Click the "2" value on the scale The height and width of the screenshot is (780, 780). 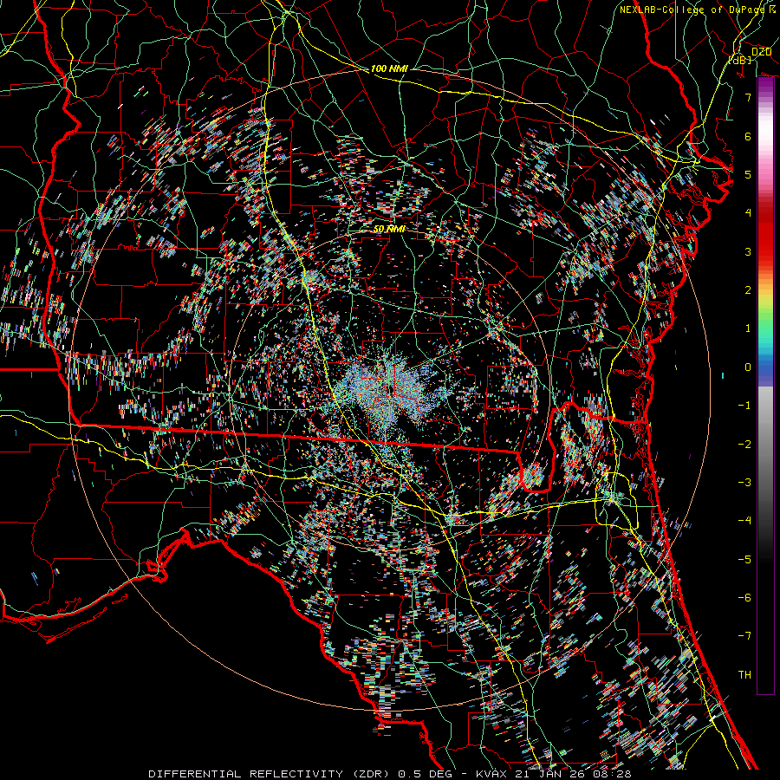point(748,290)
